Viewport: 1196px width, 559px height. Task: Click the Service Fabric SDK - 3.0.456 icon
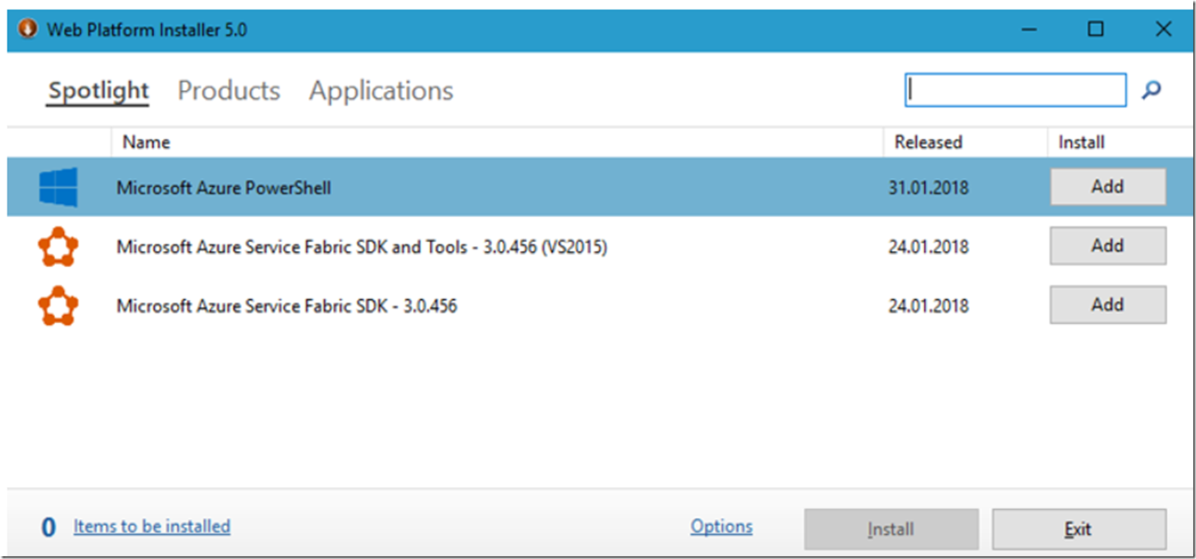[58, 306]
